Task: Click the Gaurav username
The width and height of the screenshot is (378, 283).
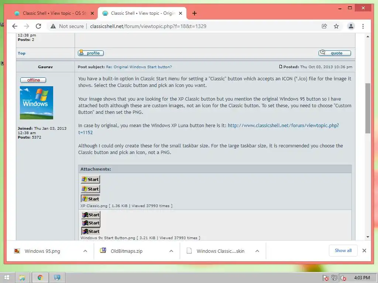Action: (45, 67)
